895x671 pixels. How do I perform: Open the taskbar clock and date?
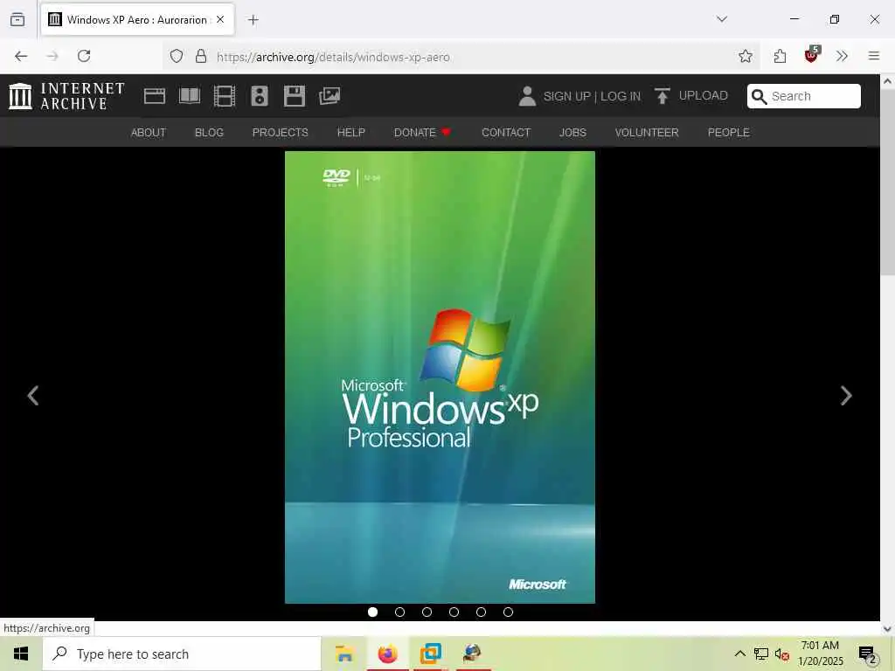820,654
